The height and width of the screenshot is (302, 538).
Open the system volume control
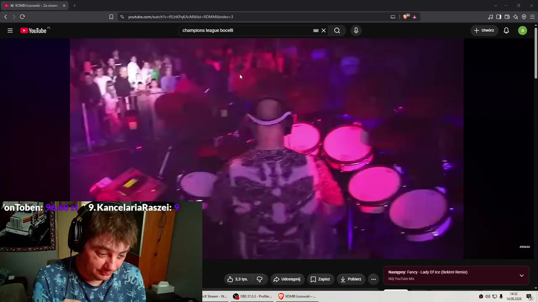(x=488, y=297)
